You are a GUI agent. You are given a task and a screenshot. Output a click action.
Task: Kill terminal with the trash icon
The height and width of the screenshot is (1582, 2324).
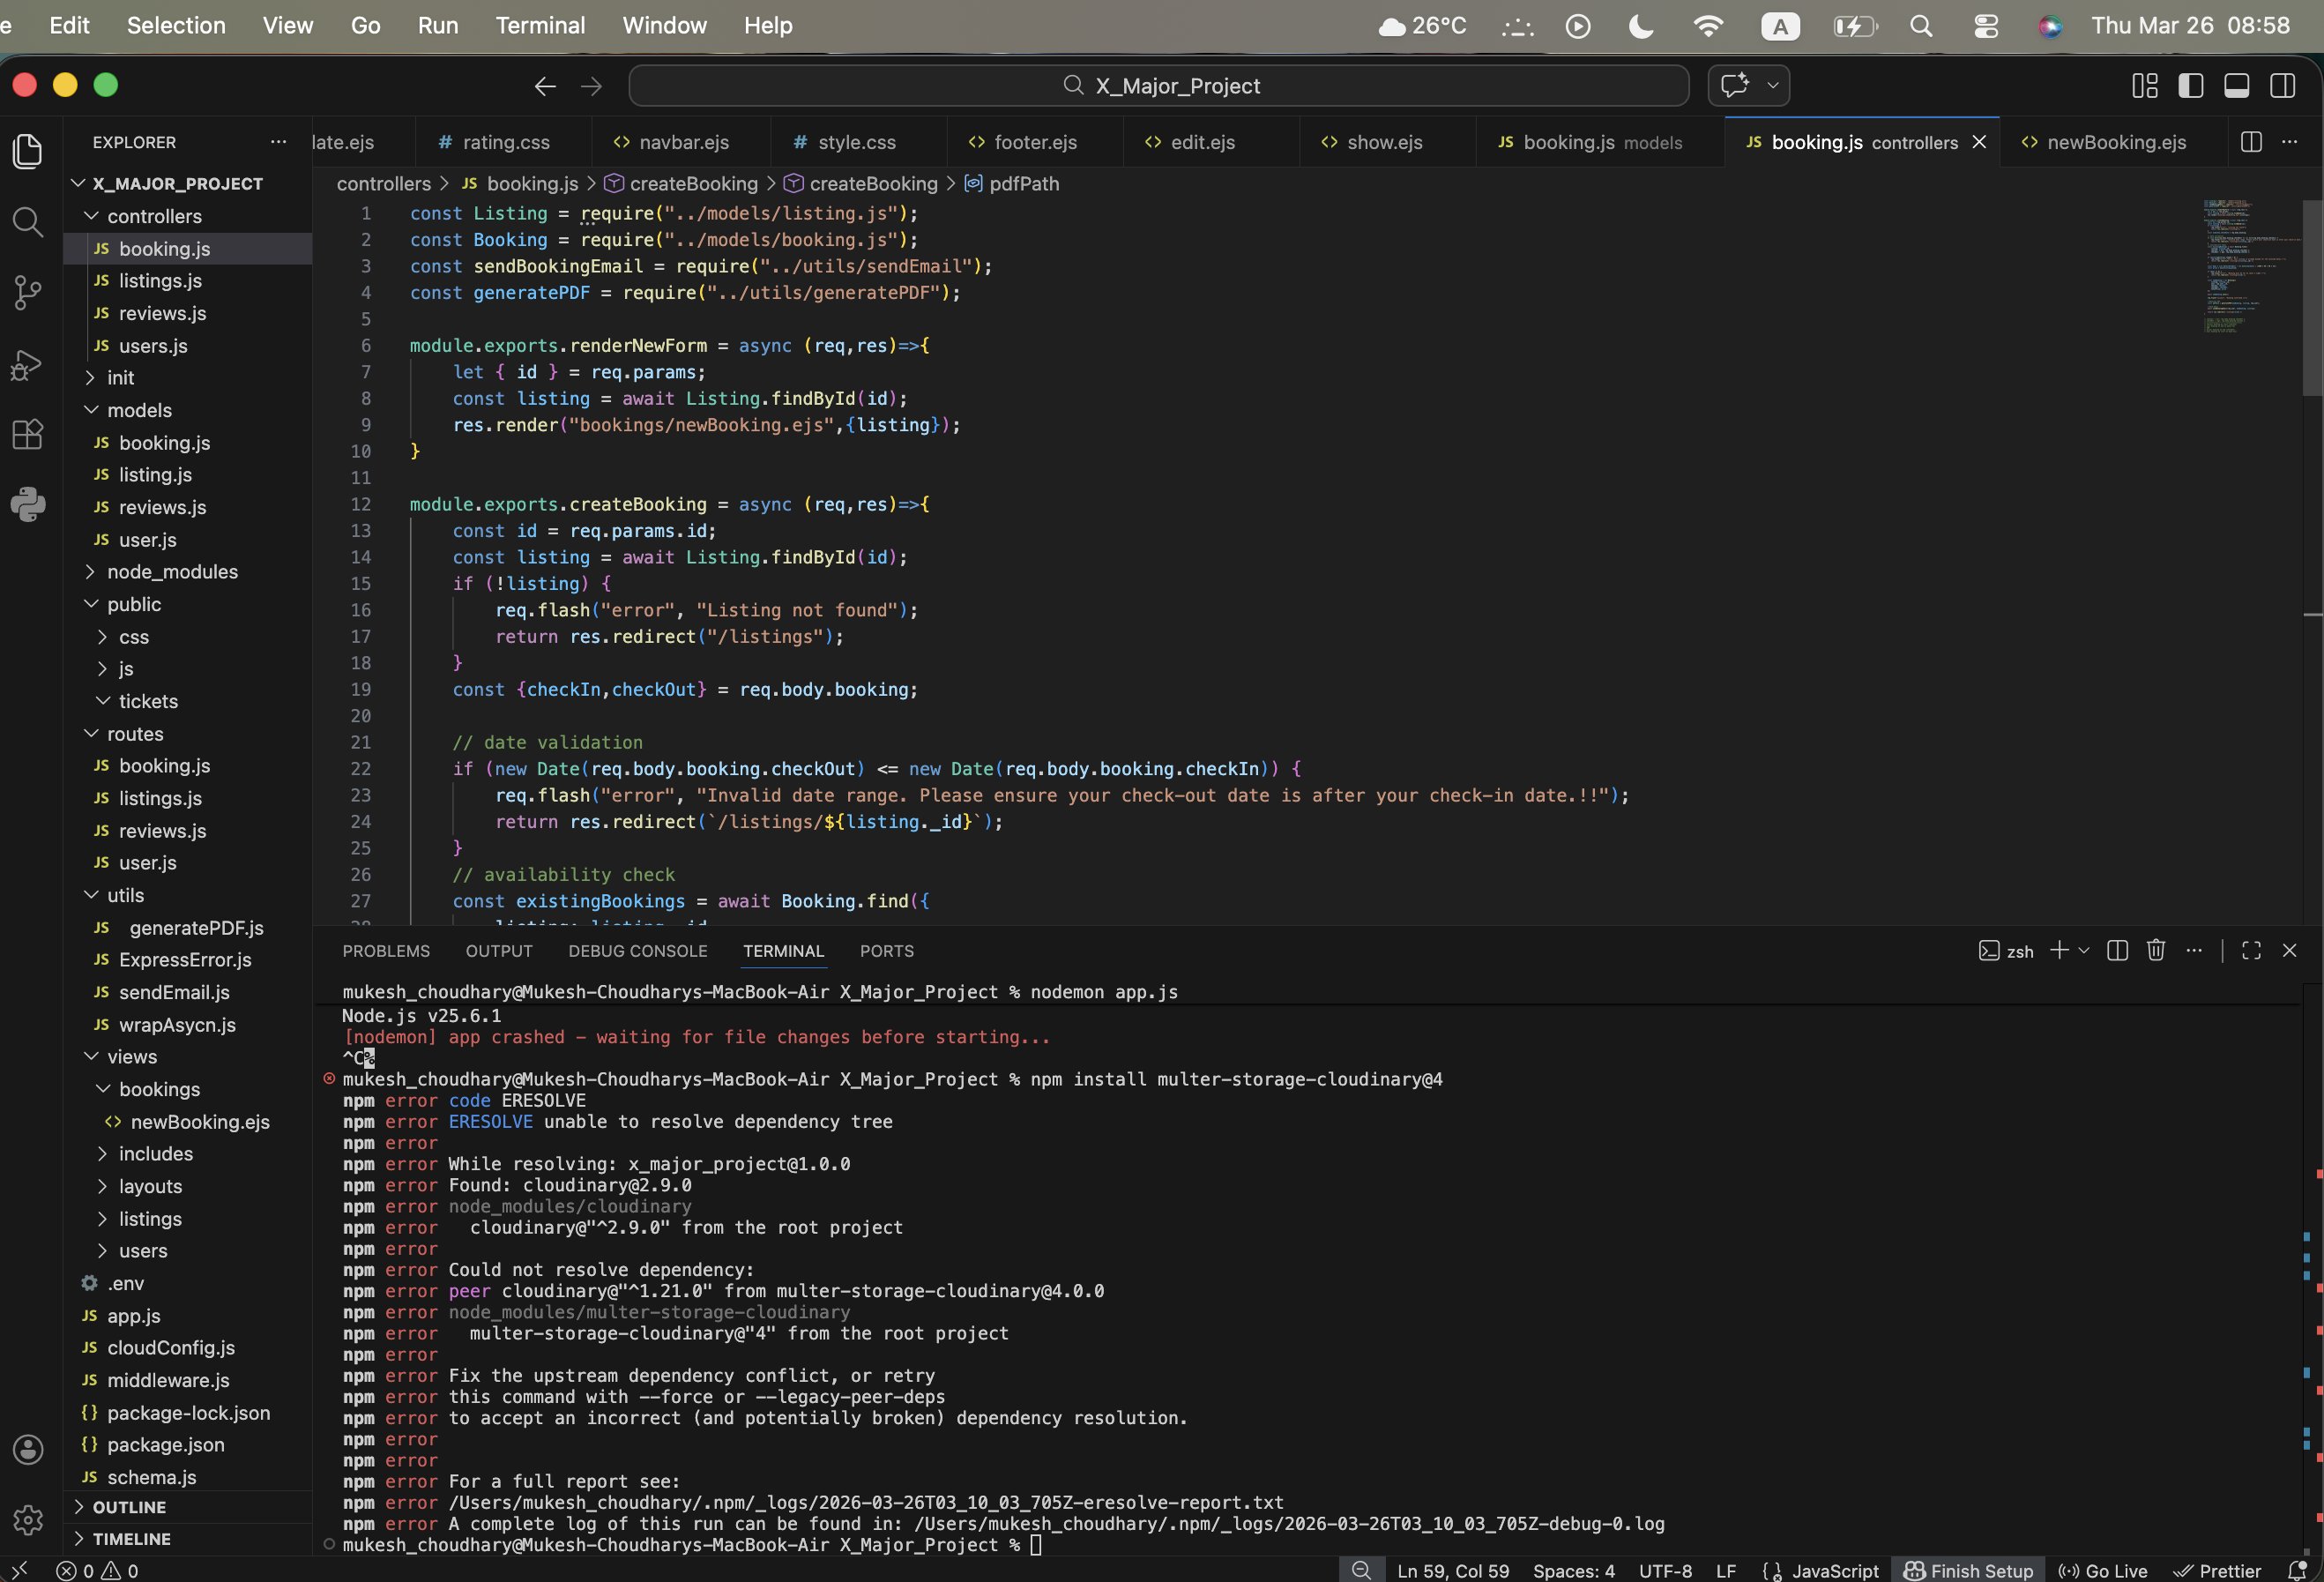click(x=2155, y=950)
